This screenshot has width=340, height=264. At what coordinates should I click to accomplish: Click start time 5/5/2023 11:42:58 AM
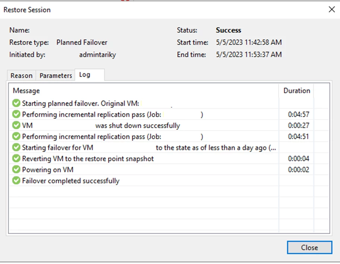click(249, 42)
